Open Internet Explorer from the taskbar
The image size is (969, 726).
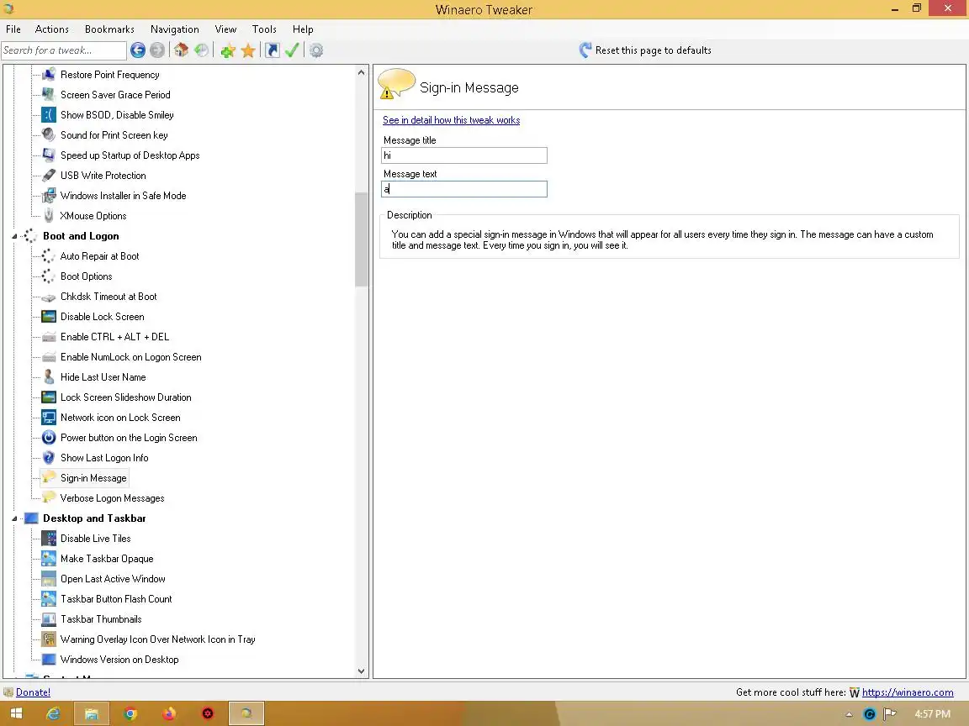pyautogui.click(x=53, y=713)
